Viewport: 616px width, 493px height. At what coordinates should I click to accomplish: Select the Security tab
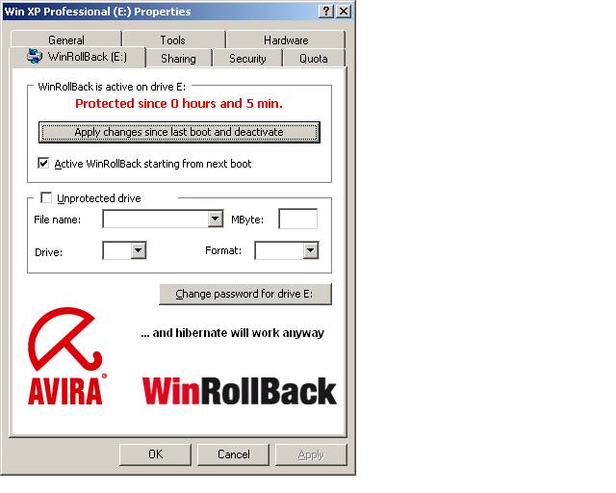[x=247, y=59]
